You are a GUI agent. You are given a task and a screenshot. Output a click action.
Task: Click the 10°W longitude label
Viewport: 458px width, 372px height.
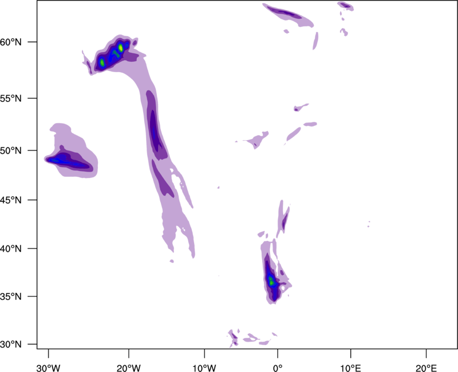204,368
